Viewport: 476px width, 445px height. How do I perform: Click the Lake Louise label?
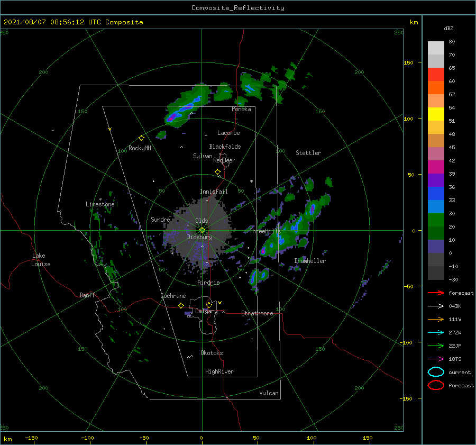41,260
